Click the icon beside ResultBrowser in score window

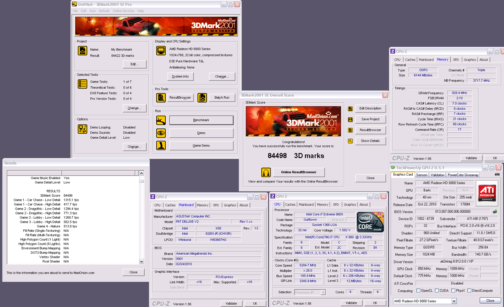(350, 130)
